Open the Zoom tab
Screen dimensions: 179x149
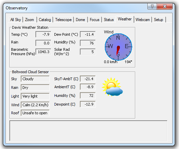click(29, 20)
